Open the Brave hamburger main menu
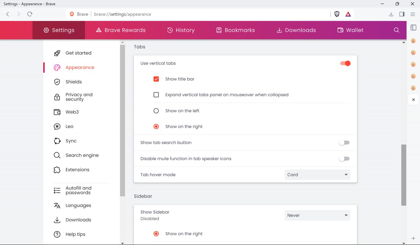 (413, 14)
